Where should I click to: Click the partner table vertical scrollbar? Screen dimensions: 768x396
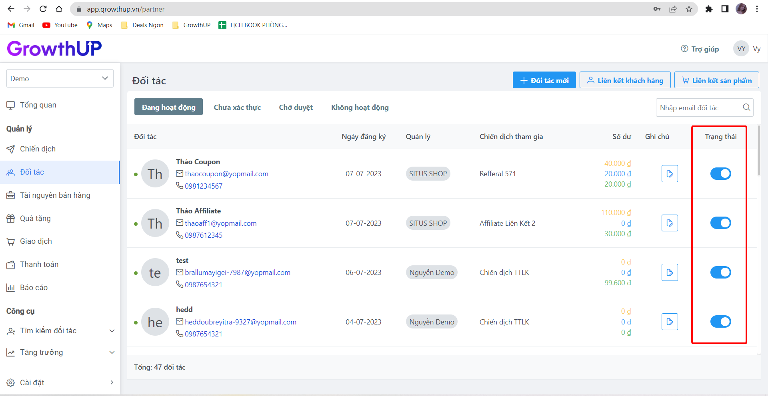tap(759, 152)
